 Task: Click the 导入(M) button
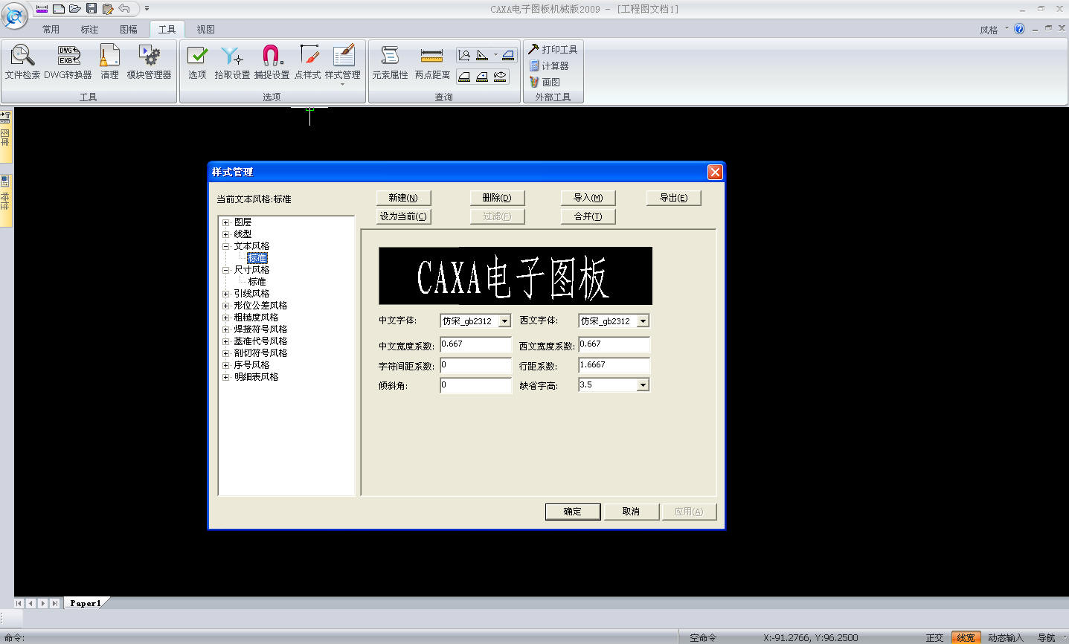tap(588, 198)
